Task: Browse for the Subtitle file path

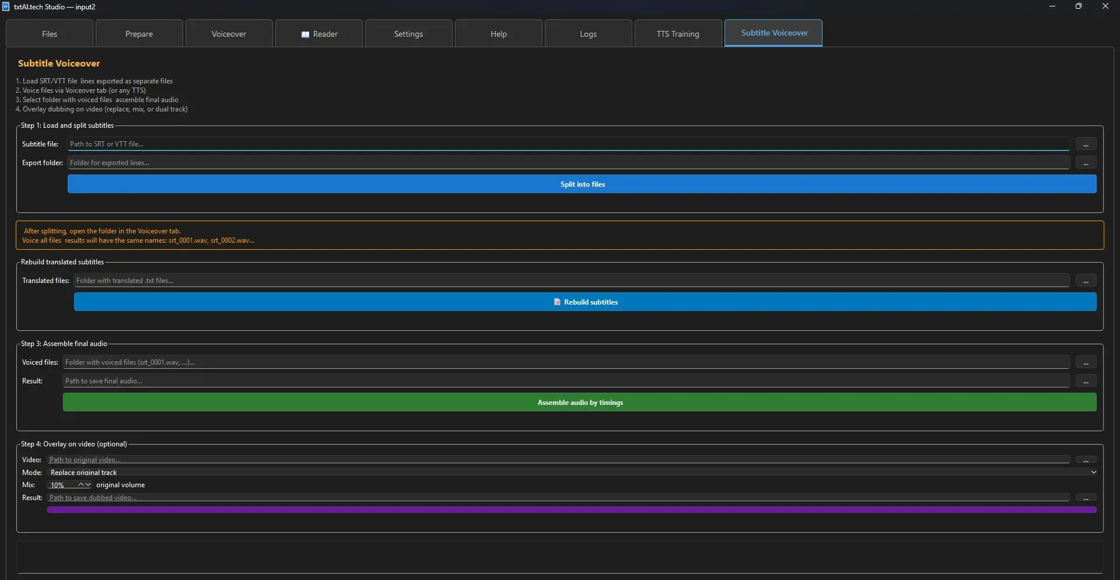Action: [x=1086, y=144]
